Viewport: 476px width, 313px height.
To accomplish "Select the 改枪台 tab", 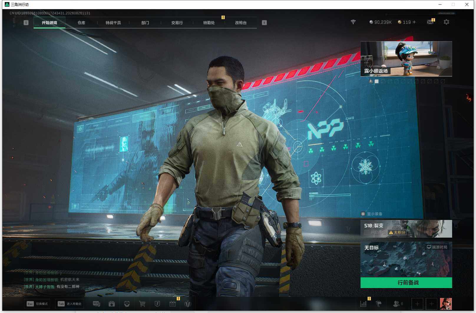I will (x=241, y=23).
